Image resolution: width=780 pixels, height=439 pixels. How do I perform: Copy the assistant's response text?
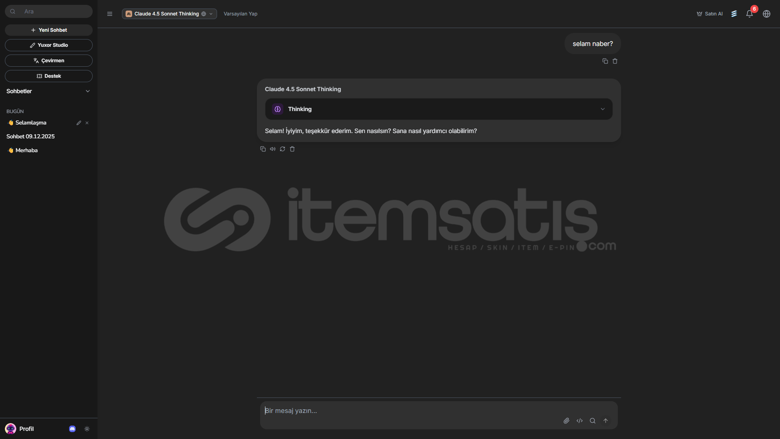point(263,149)
